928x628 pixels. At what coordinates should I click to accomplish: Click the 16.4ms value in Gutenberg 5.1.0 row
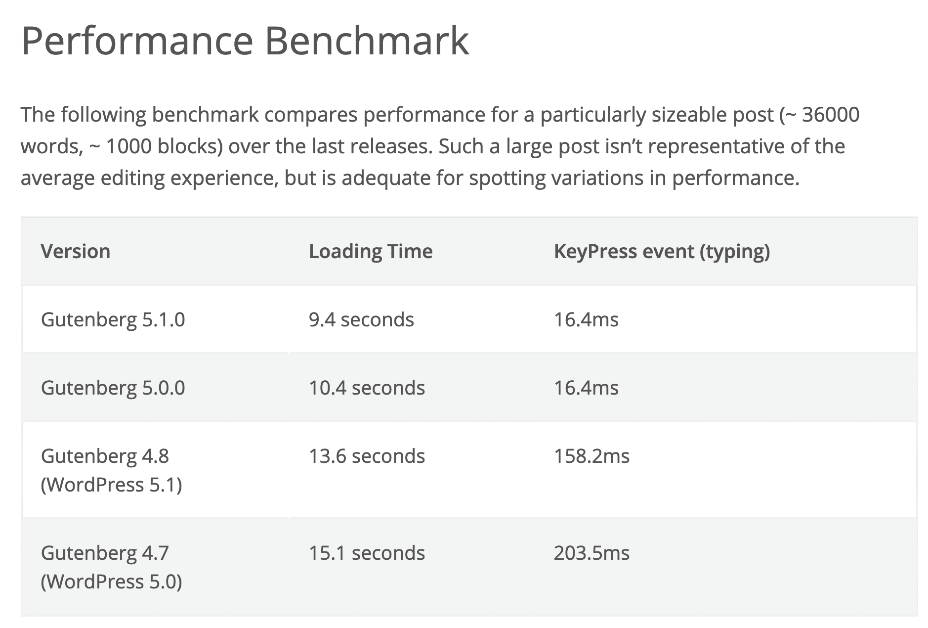pyautogui.click(x=586, y=319)
